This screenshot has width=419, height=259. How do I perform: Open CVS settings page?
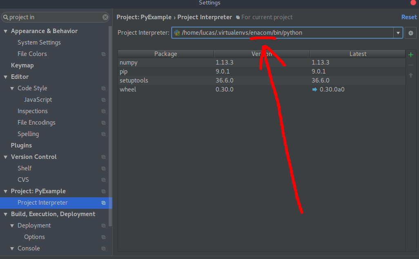[x=23, y=180]
